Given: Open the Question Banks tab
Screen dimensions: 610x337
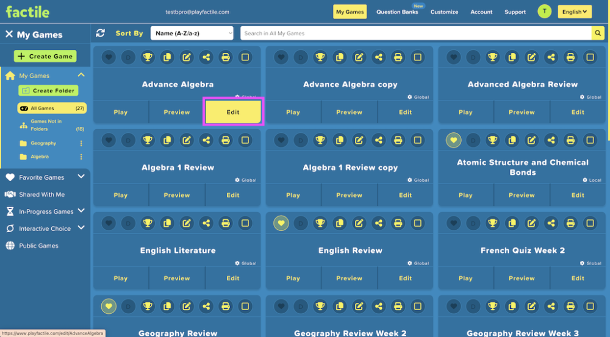Looking at the screenshot, I should [x=397, y=12].
